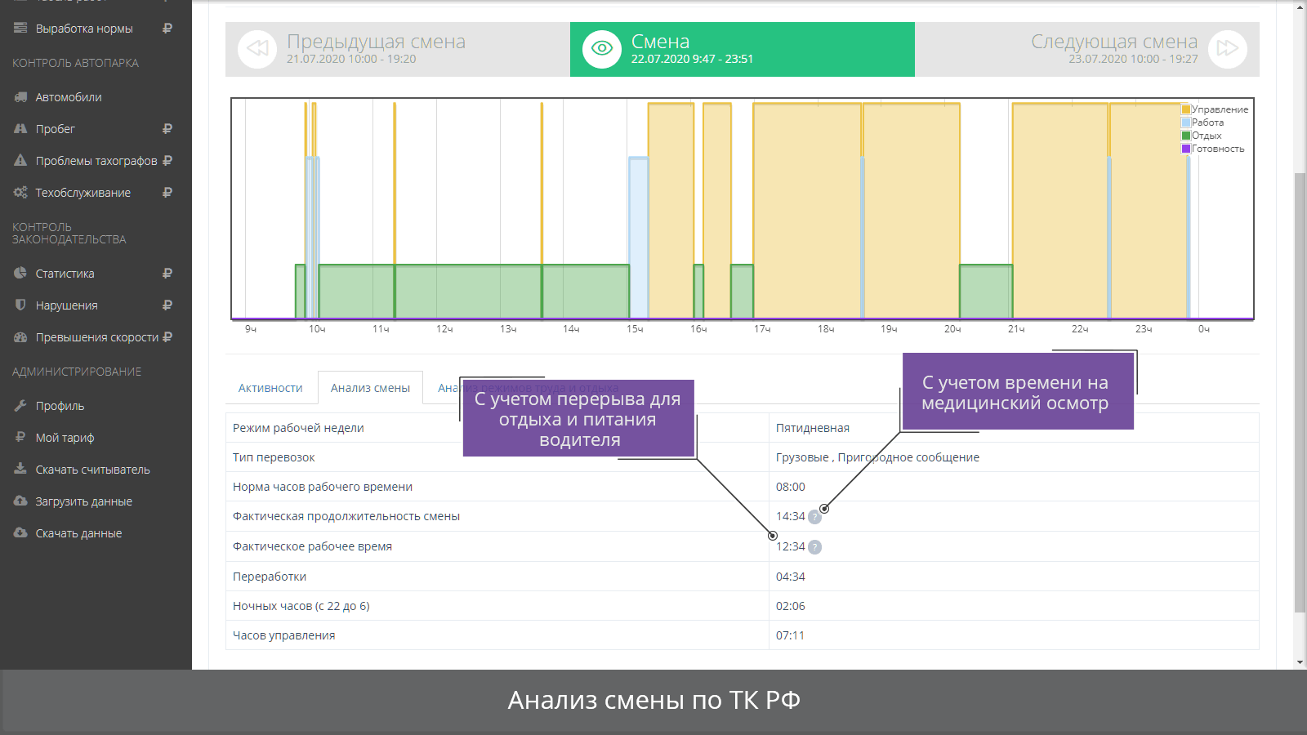The height and width of the screenshot is (735, 1307).
Task: Click the 02:06 night hours value
Action: point(791,606)
